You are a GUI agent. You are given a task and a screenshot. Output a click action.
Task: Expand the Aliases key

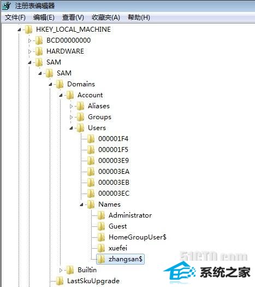coord(71,106)
